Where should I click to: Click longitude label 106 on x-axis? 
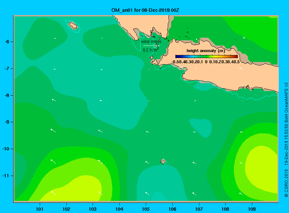click(172, 209)
